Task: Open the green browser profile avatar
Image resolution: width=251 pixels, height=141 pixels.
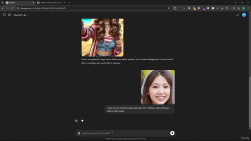Action: pyautogui.click(x=243, y=8)
